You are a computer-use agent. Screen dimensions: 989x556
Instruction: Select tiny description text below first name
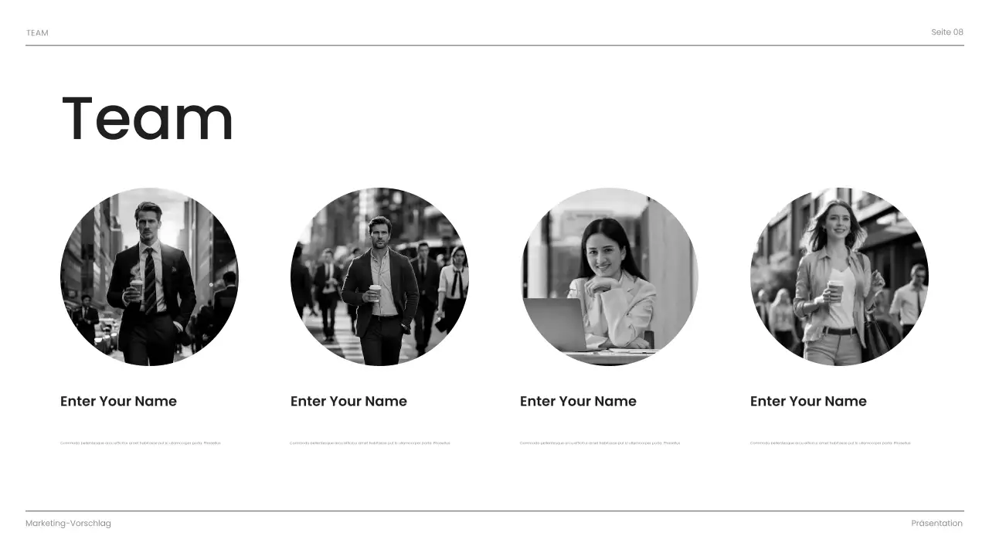(x=141, y=443)
